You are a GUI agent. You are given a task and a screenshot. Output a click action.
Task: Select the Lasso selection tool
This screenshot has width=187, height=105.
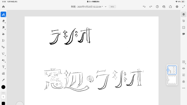tap(3, 54)
